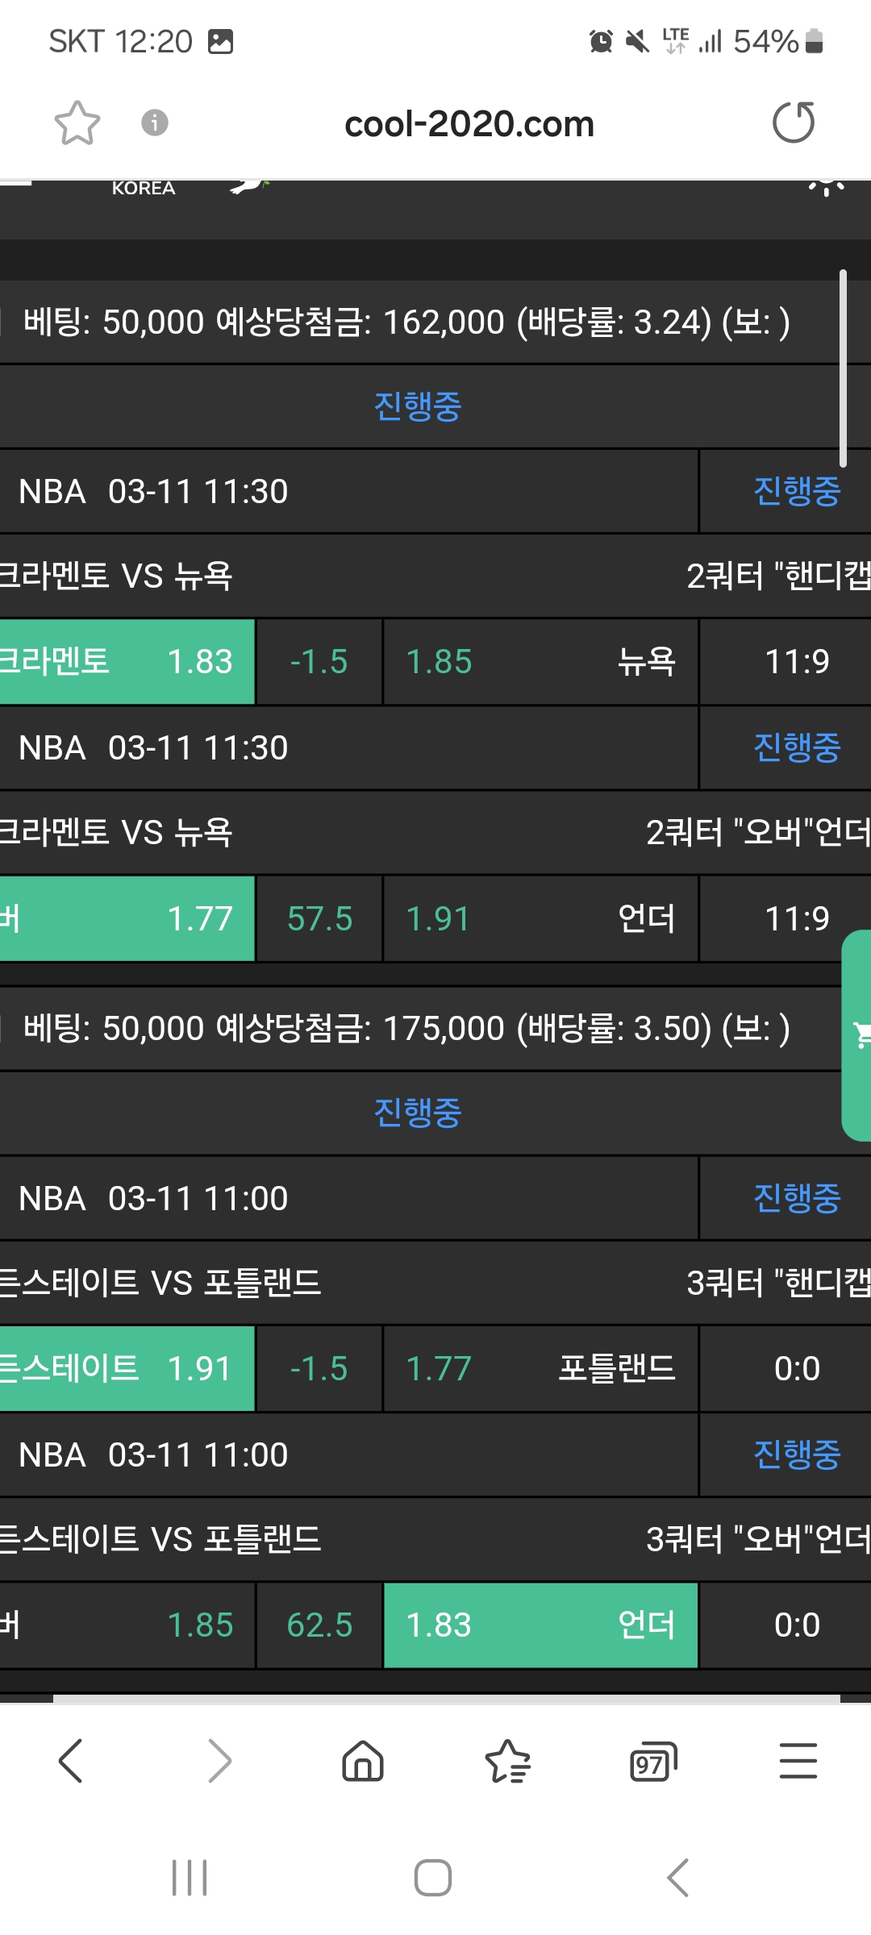Click the vertical scrollbar on the right
Image resolution: width=871 pixels, height=1935 pixels.
click(843, 368)
